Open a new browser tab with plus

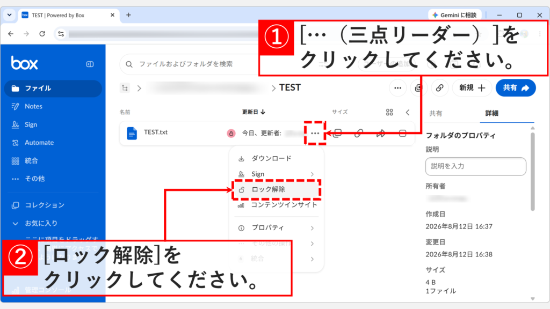pyautogui.click(x=128, y=15)
